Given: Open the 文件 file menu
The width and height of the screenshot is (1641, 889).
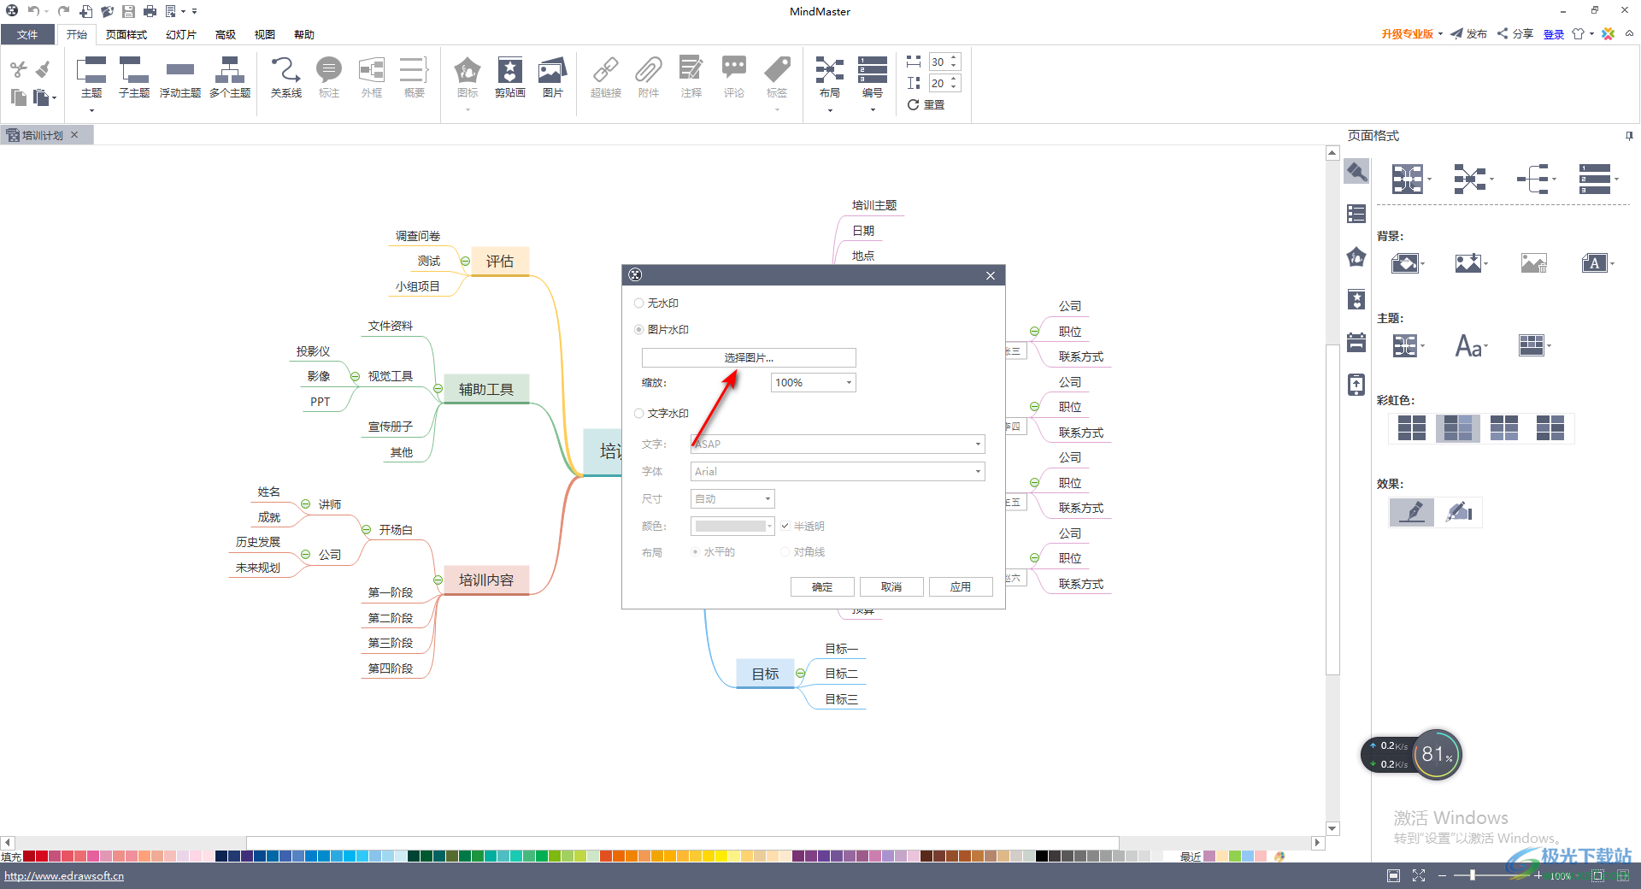Looking at the screenshot, I should click(27, 35).
